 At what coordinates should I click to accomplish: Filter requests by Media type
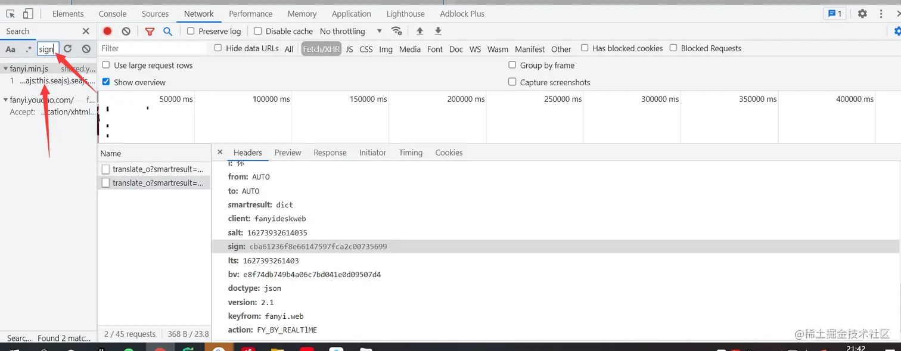[x=410, y=49]
